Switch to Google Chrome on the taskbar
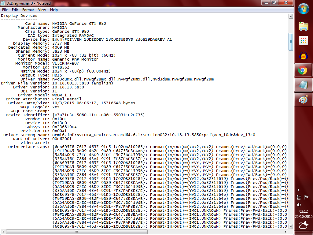Image resolution: width=313 pixels, height=235 pixels. click(x=303, y=70)
